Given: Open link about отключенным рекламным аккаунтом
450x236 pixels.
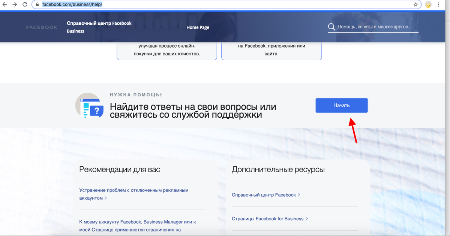Looking at the screenshot, I should (134, 194).
